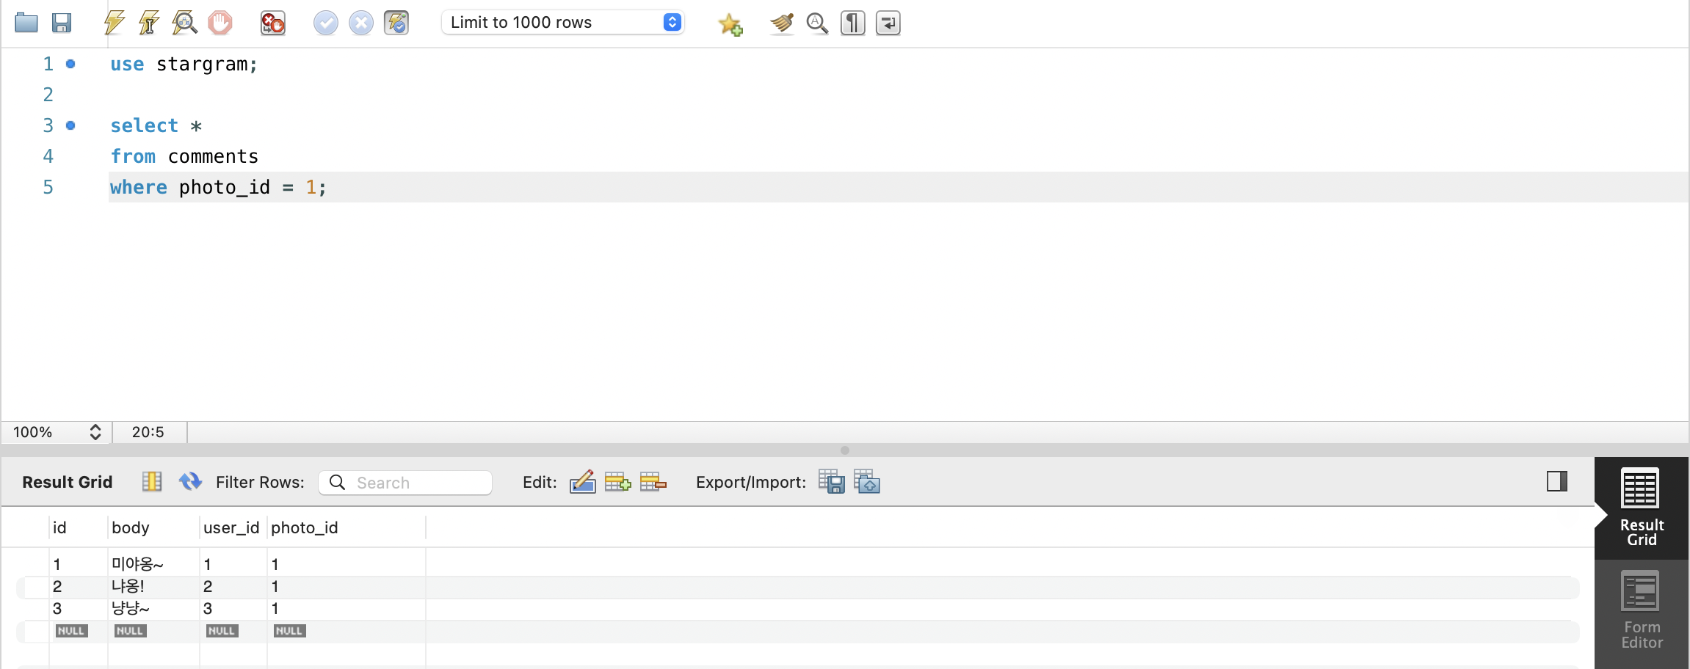Click the 'use' keyword on line 1
Viewport: 1690px width, 669px height.
127,65
